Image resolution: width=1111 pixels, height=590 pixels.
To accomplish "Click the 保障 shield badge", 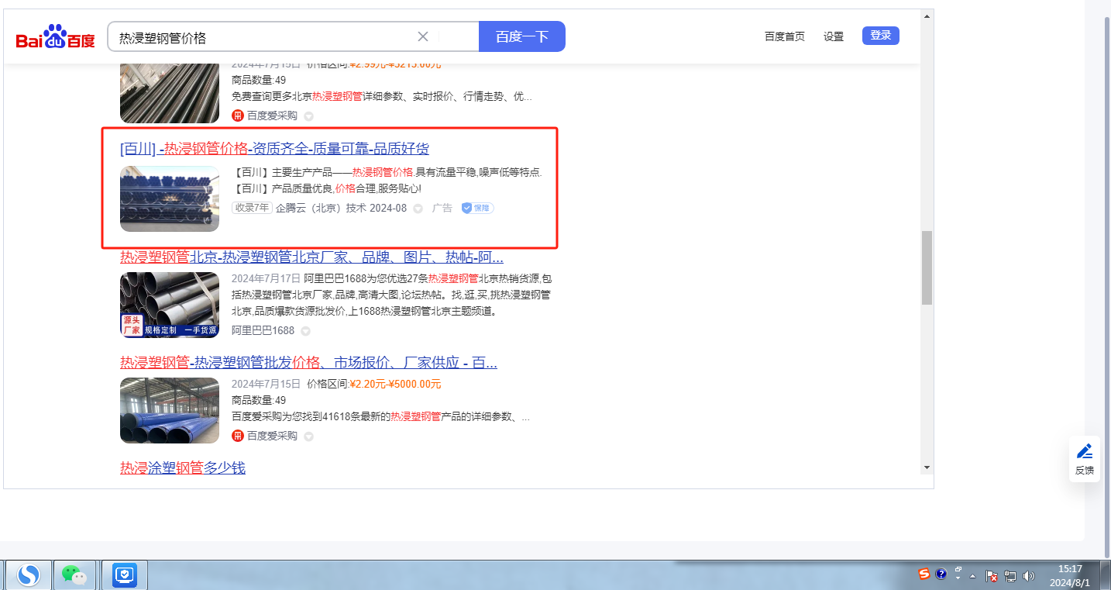I will (x=478, y=208).
